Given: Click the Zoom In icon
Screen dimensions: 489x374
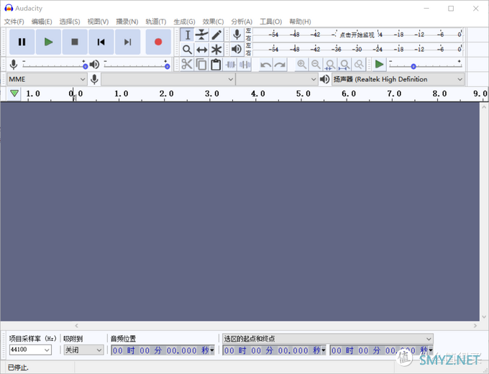Looking at the screenshot, I should 301,65.
